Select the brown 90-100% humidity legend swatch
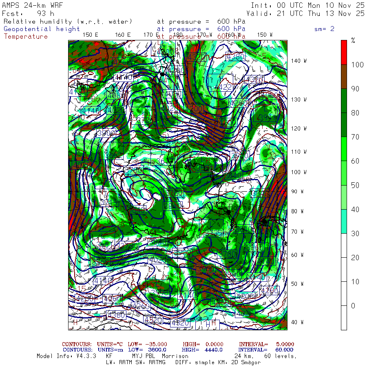 click(344, 76)
